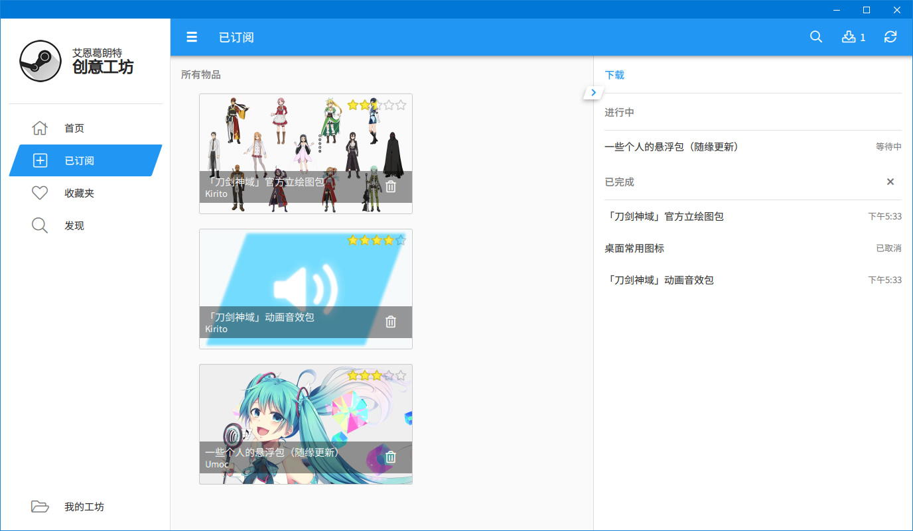Open 收藏夹 in sidebar
Viewport: 913px width, 531px height.
pyautogui.click(x=86, y=193)
